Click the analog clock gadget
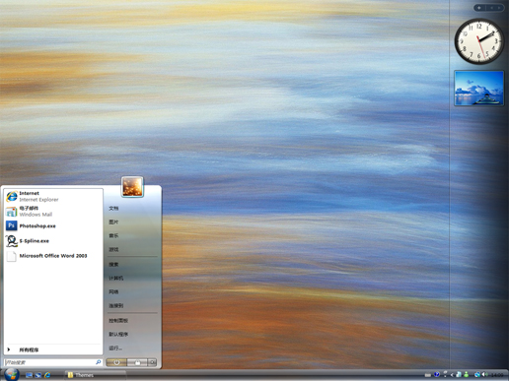Viewport: 509px width, 381px height. point(479,41)
